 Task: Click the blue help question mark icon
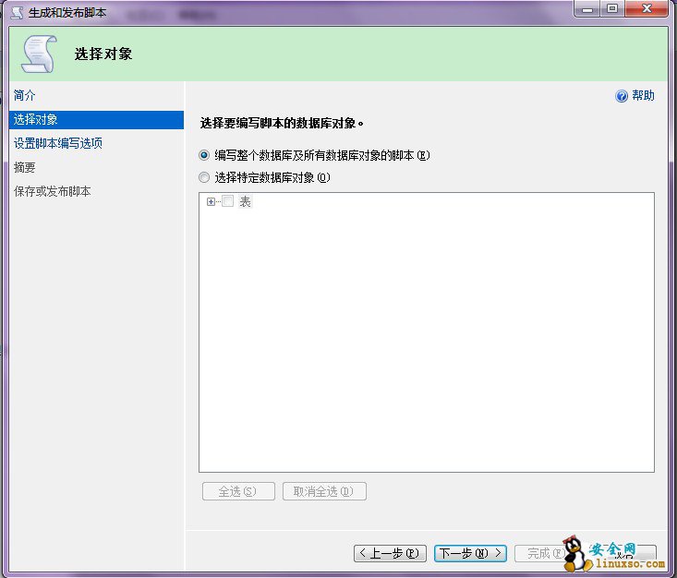[x=622, y=96]
